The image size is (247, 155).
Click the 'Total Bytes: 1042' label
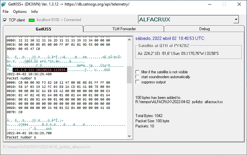[149, 116]
